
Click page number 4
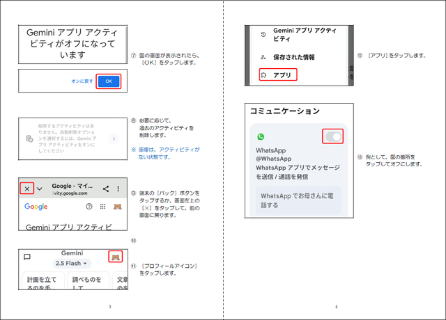tap(336, 307)
